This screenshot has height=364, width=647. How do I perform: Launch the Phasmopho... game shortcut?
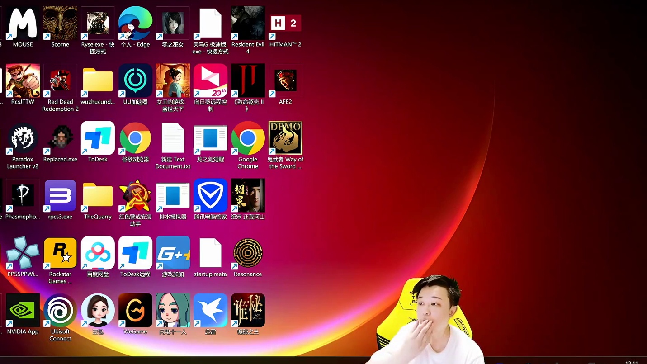[x=23, y=196]
